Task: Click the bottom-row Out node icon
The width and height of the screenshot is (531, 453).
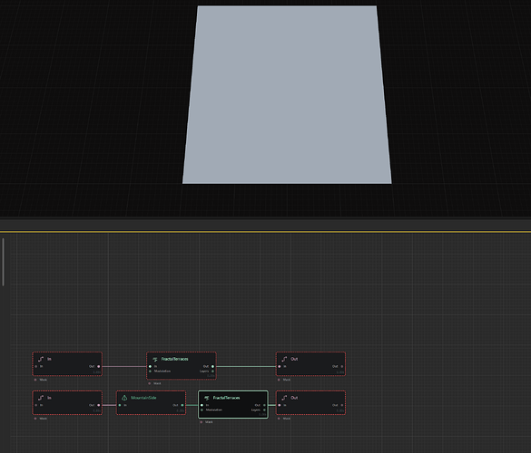Action: pyautogui.click(x=284, y=398)
